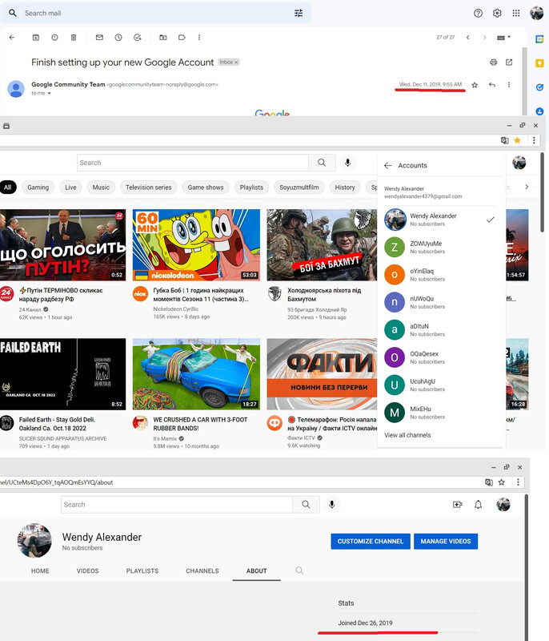Remove the Inbox label from email
Viewport: 549px width, 641px height.
(x=236, y=62)
